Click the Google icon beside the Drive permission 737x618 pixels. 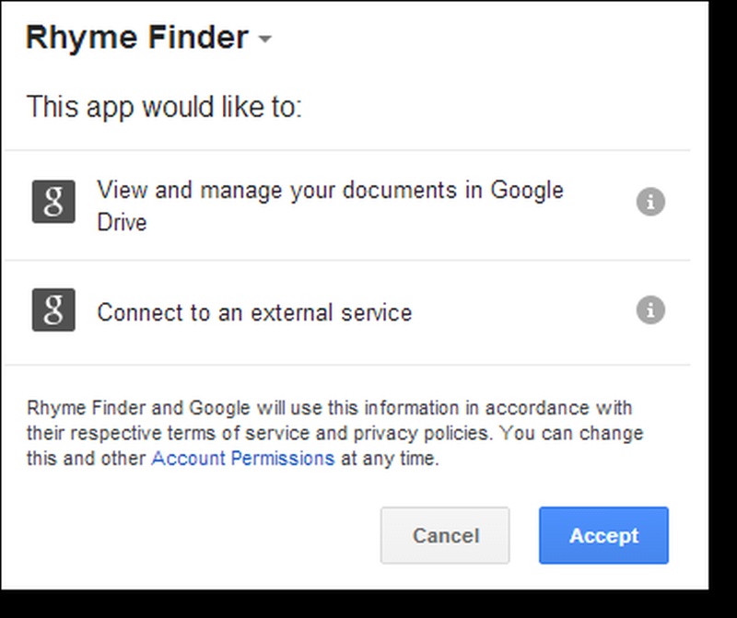(x=53, y=202)
